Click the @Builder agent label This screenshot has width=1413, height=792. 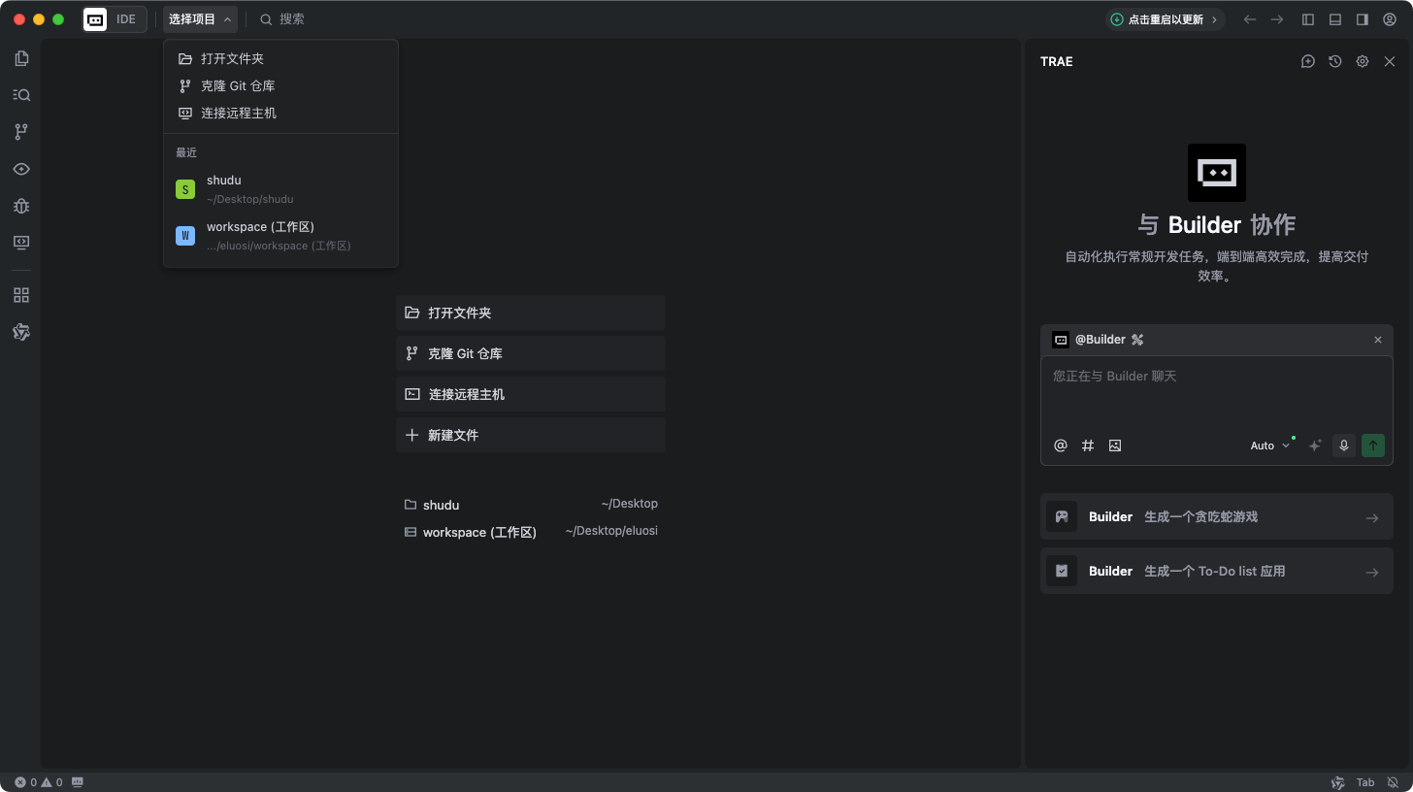(x=1101, y=340)
